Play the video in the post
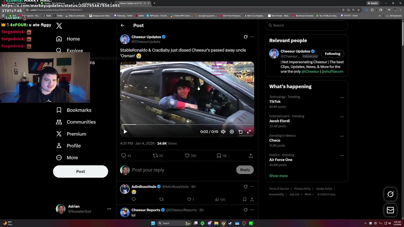 [x=125, y=132]
